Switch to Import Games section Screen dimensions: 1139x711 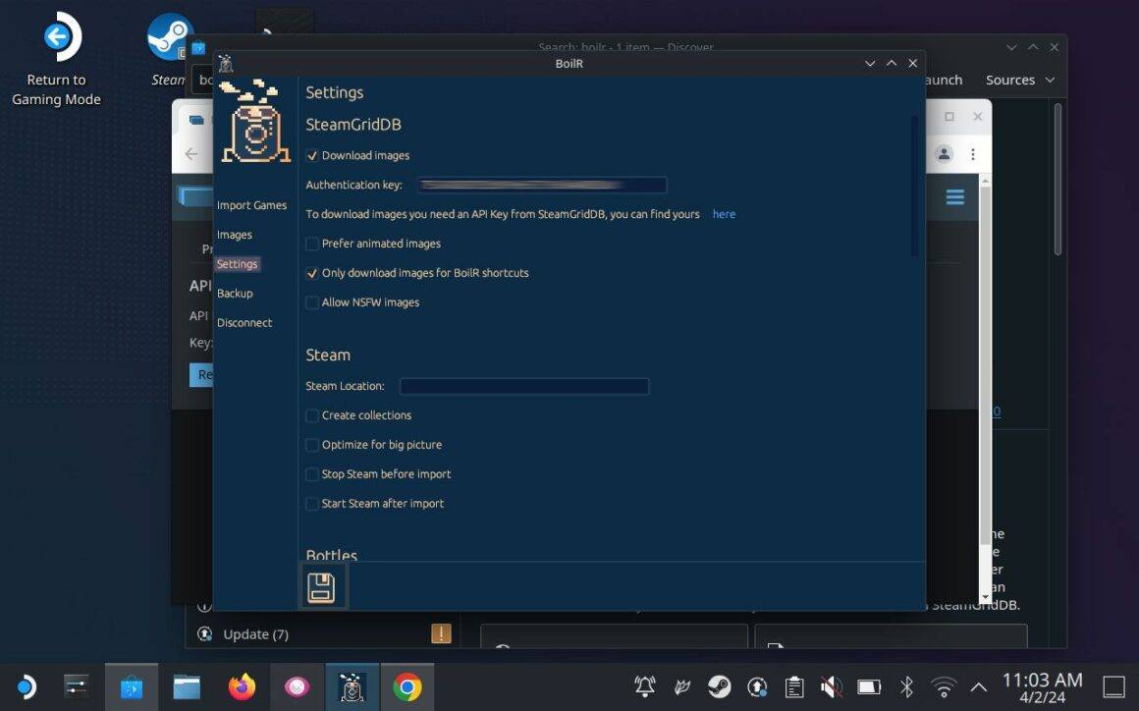(x=251, y=205)
